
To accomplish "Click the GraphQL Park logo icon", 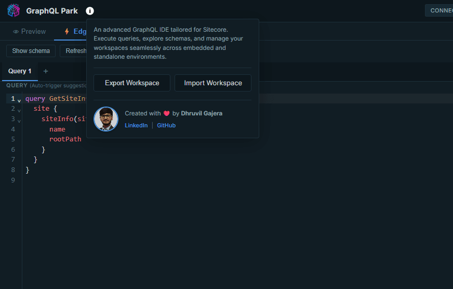I will [x=14, y=11].
